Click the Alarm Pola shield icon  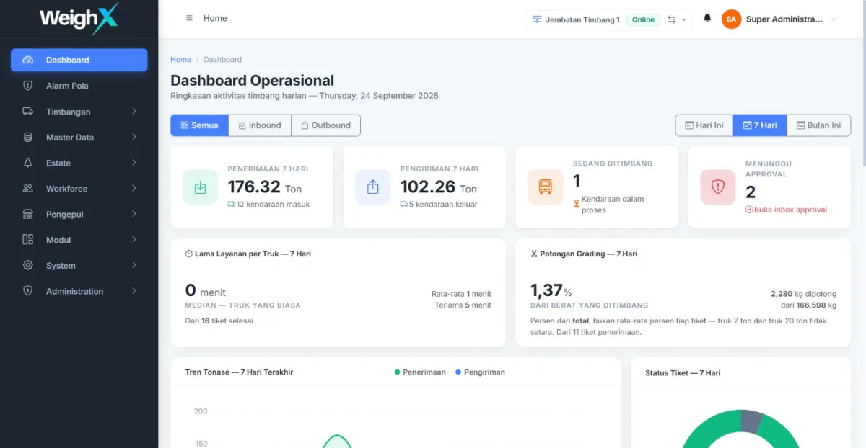[28, 86]
